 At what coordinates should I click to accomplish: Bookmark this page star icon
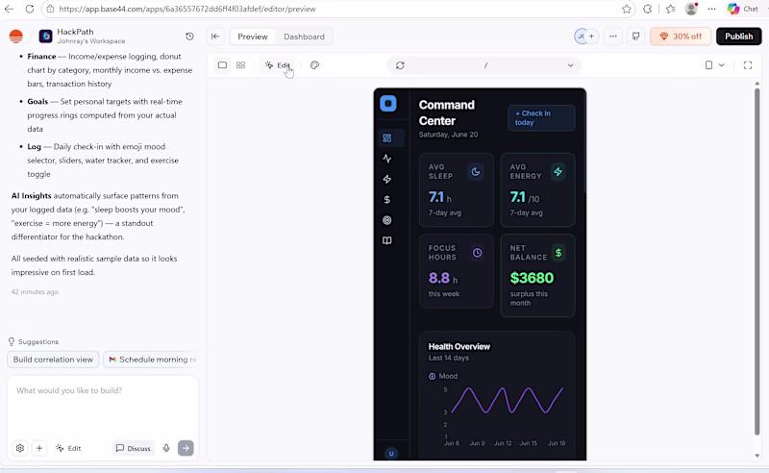pyautogui.click(x=627, y=9)
